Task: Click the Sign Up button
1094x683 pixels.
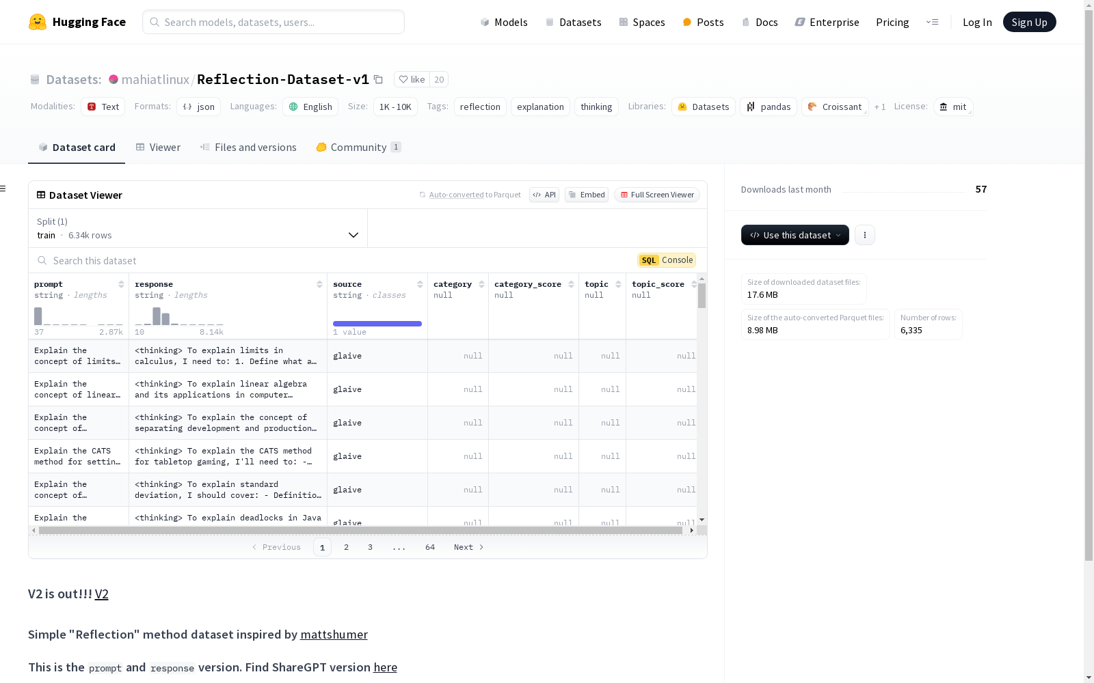Action: (x=1029, y=22)
